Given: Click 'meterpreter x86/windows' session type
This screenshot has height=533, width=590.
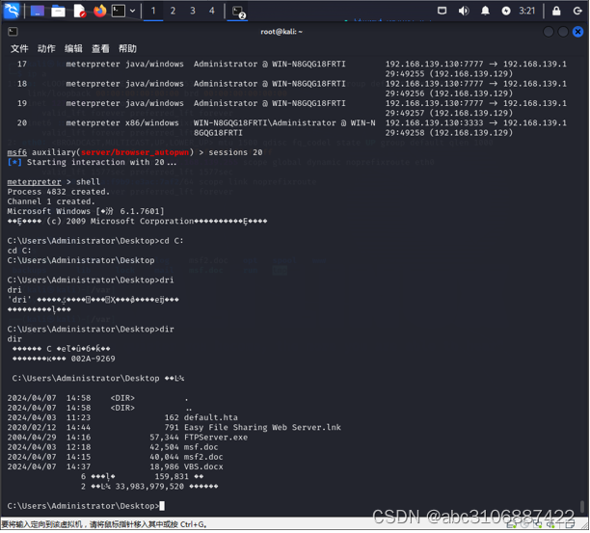Looking at the screenshot, I should pos(122,123).
